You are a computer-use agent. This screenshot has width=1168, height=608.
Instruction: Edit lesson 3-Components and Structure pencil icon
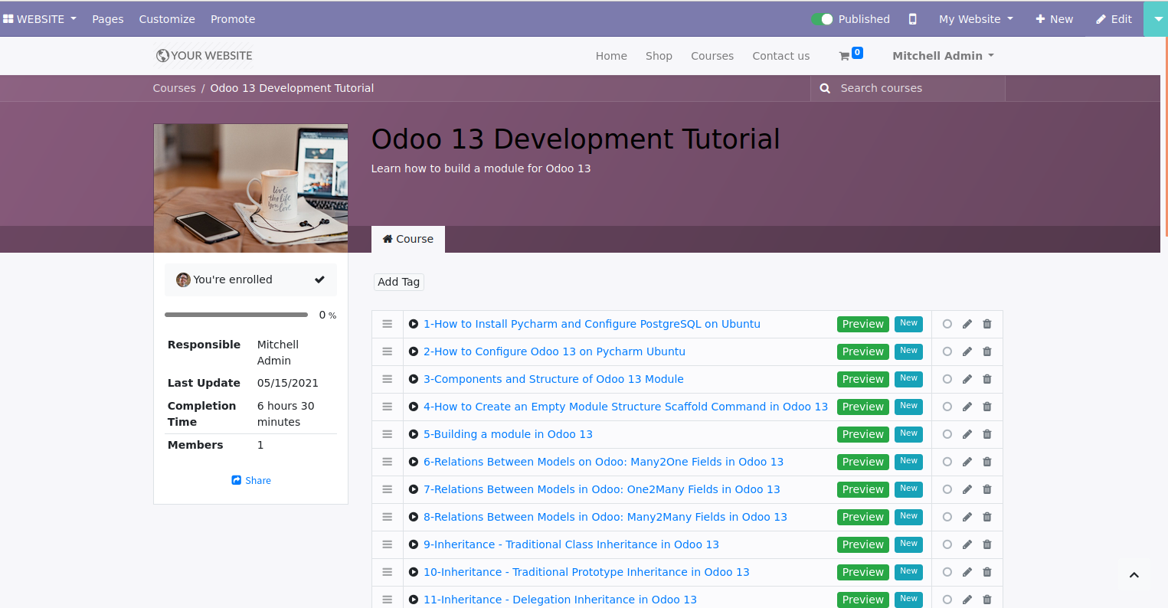point(967,379)
